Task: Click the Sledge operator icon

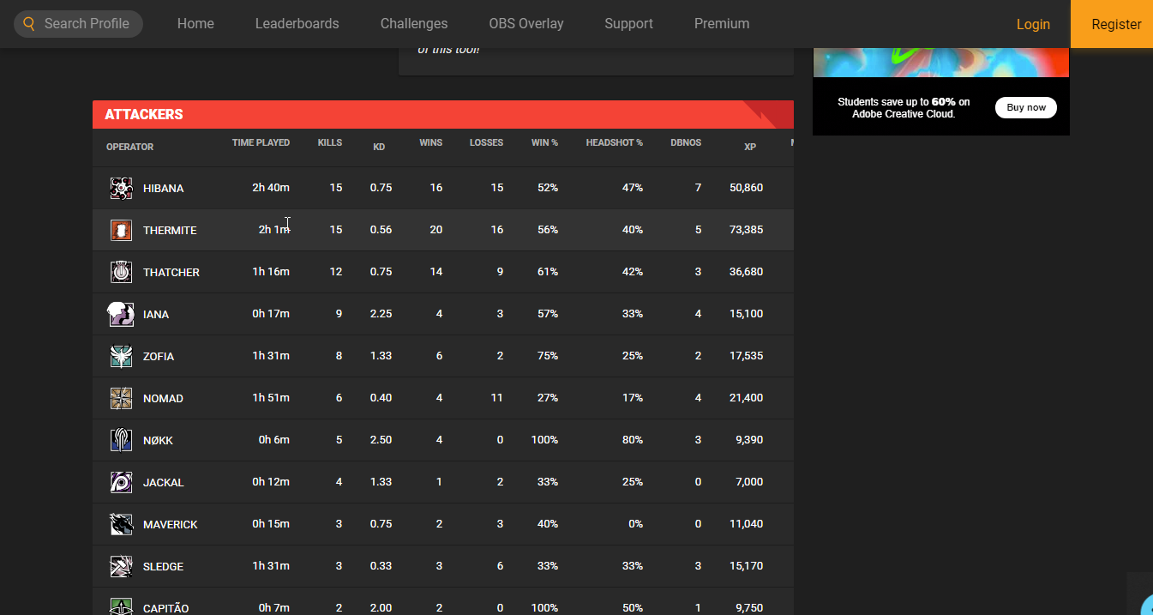Action: (121, 566)
